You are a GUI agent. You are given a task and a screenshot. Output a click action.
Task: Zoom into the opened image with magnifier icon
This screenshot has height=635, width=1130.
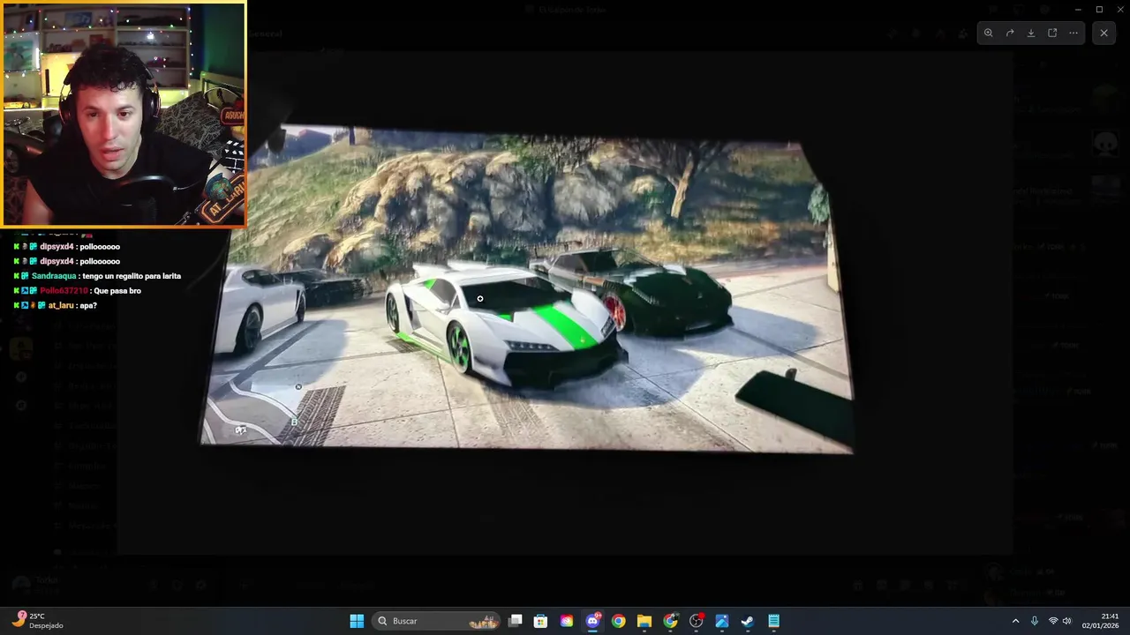[x=989, y=33]
